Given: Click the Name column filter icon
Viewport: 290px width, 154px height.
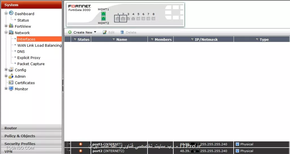Looking at the screenshot, I should point(114,40).
